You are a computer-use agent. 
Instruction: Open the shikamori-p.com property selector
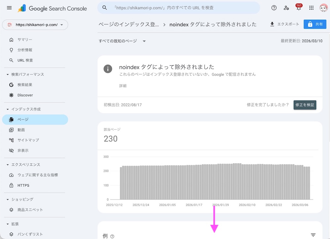[x=34, y=24]
